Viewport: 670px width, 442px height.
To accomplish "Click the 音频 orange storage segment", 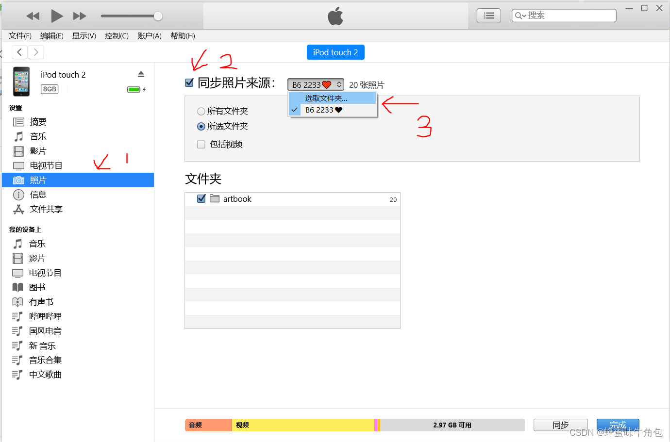I will 208,425.
